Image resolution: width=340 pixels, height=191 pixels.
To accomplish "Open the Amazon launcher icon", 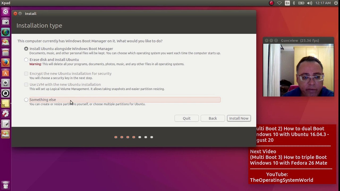I will [5, 93].
